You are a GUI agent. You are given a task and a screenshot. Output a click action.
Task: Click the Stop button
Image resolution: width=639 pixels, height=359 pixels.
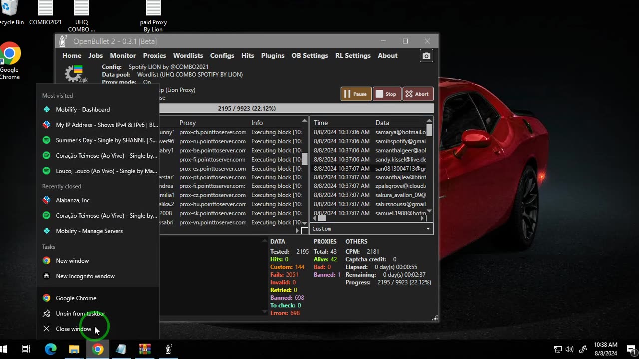coord(387,94)
